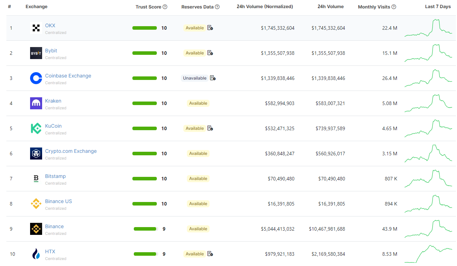View Coinbase Exchange 7-day sparkline
Image resolution: width=457 pixels, height=266 pixels.
pyautogui.click(x=428, y=78)
